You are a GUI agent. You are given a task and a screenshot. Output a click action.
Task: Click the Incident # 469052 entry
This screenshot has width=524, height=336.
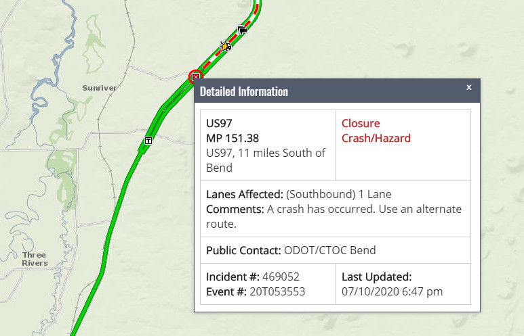[253, 277]
